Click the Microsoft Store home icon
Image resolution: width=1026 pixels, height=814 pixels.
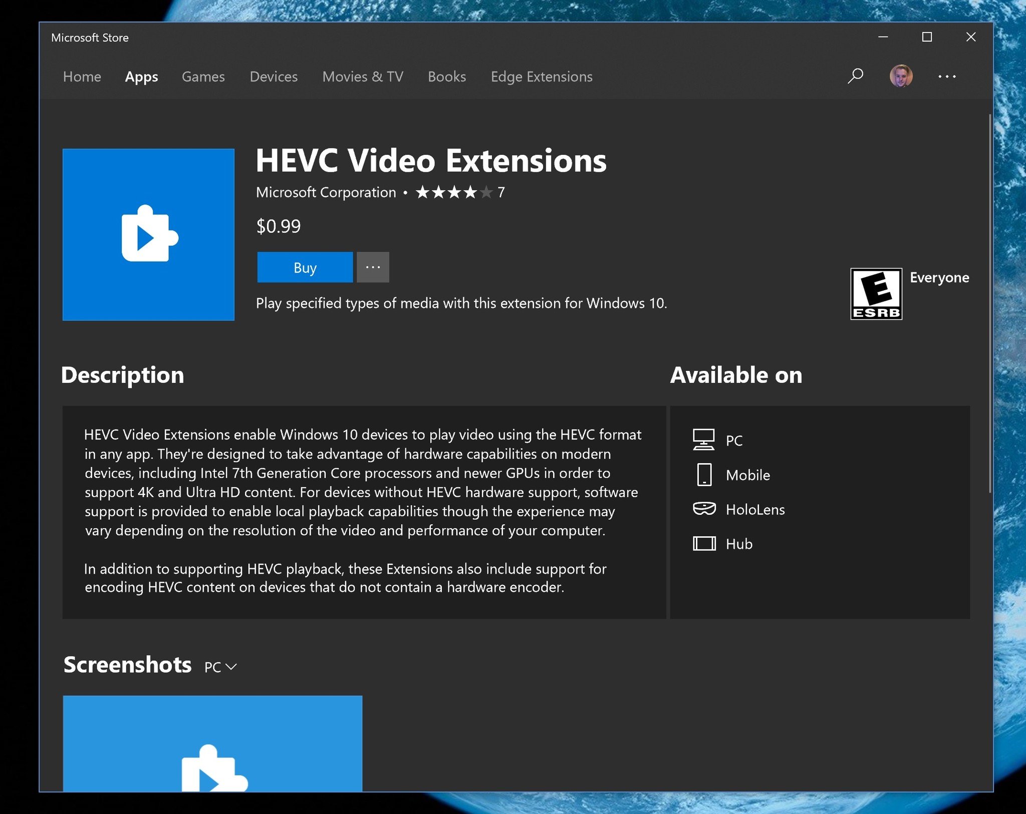coord(82,76)
